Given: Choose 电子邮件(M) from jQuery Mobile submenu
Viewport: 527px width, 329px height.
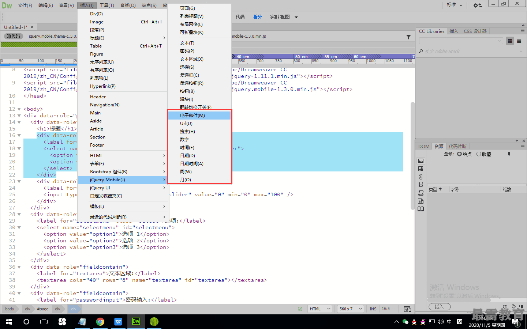Looking at the screenshot, I should [199, 116].
